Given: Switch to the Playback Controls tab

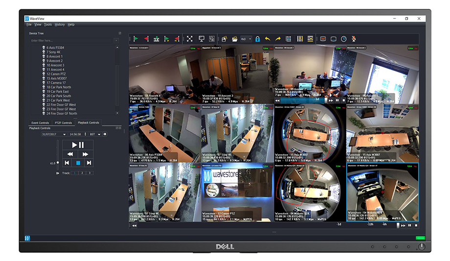Looking at the screenshot, I should 89,123.
